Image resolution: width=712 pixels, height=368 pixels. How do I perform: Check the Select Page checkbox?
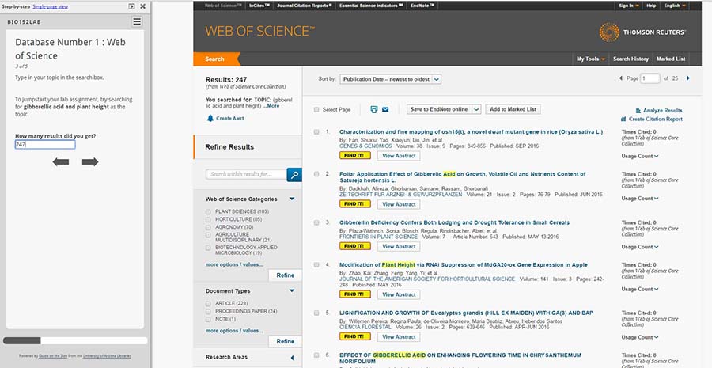coord(316,109)
